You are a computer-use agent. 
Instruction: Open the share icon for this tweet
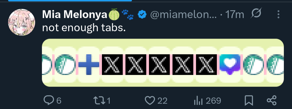271,101
